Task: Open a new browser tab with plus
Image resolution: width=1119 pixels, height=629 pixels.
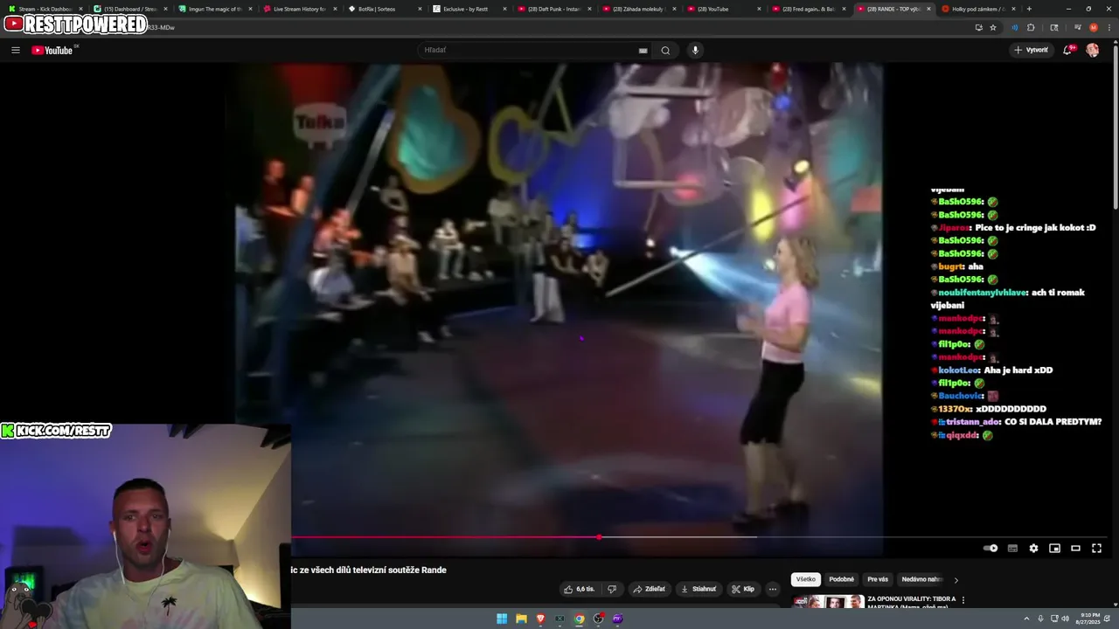Action: (x=1029, y=9)
